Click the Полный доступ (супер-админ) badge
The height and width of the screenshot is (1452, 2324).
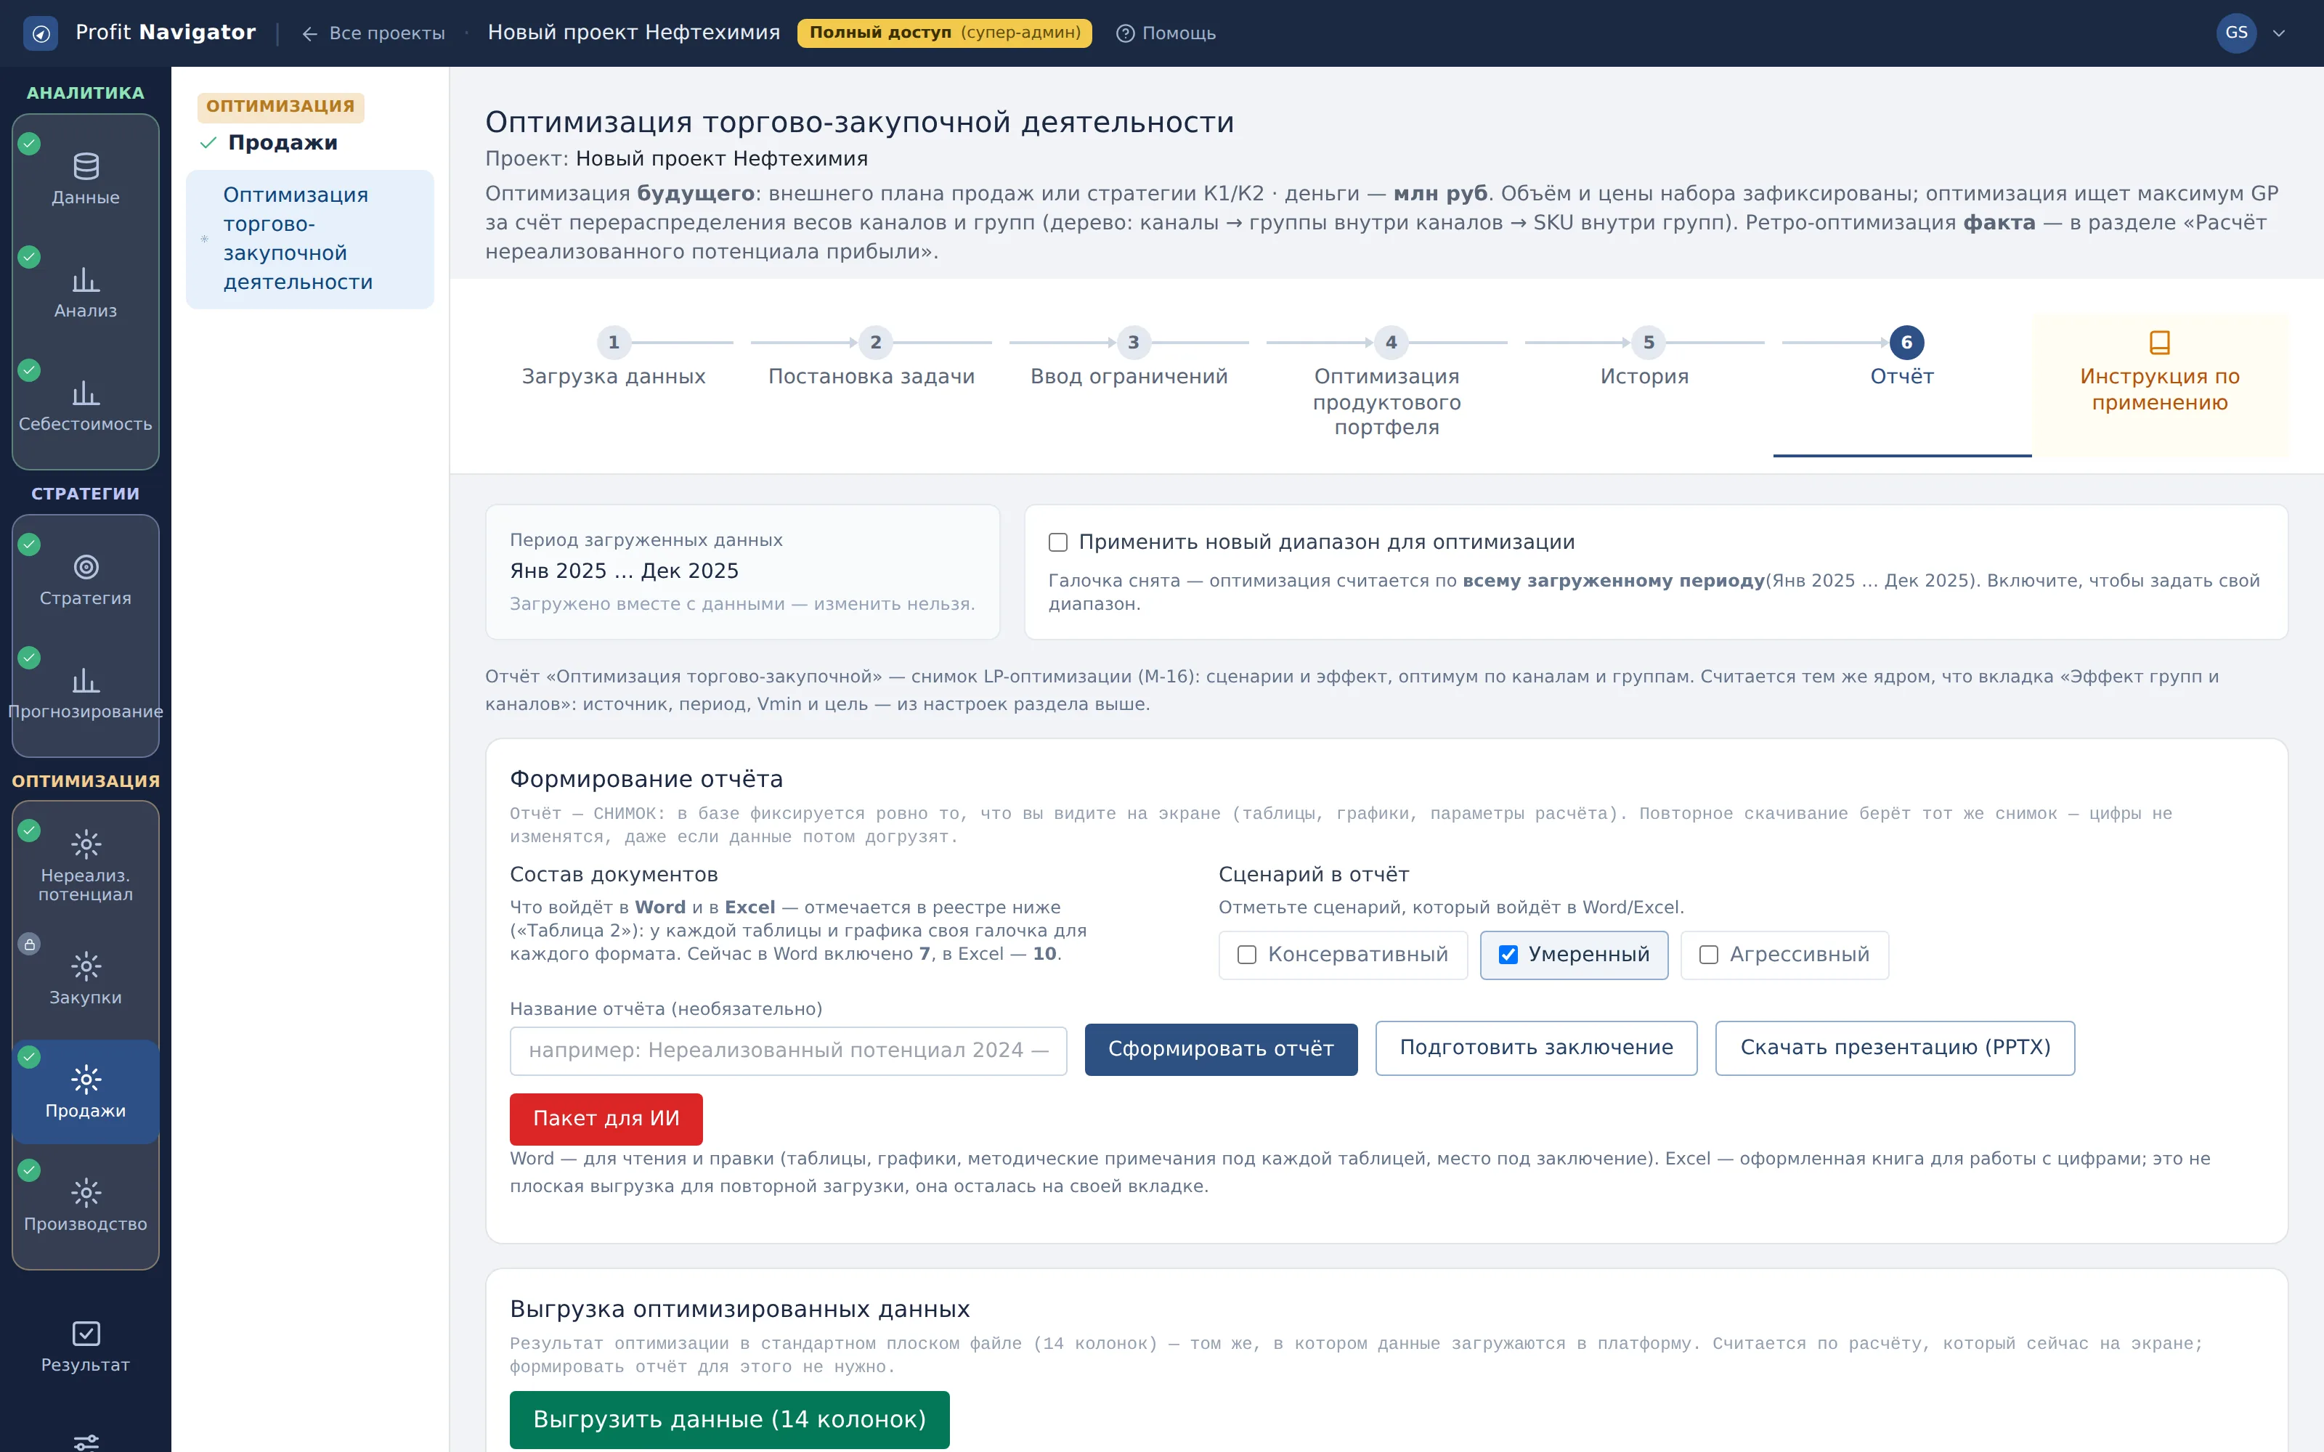944,33
